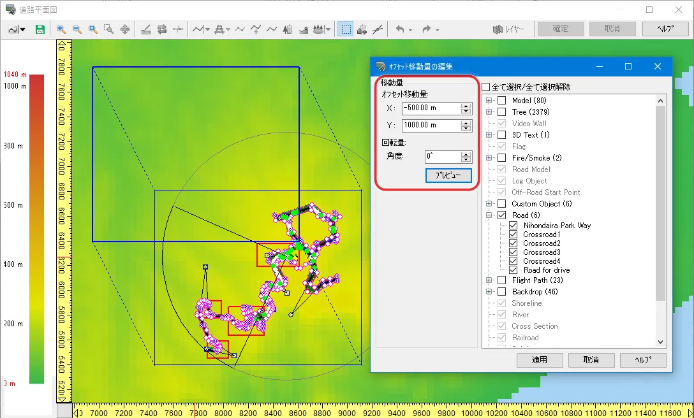
Task: Select the zoom in magnifier tool
Action: coord(61,29)
